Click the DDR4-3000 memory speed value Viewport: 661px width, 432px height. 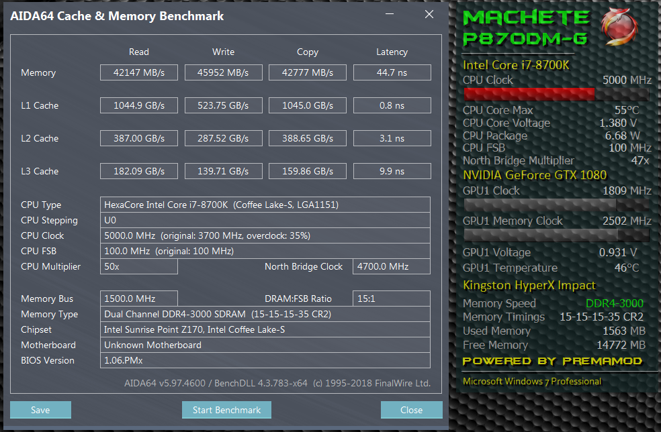(615, 303)
